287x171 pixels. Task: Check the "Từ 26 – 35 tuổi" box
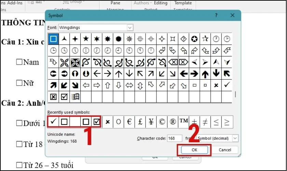click(x=19, y=166)
